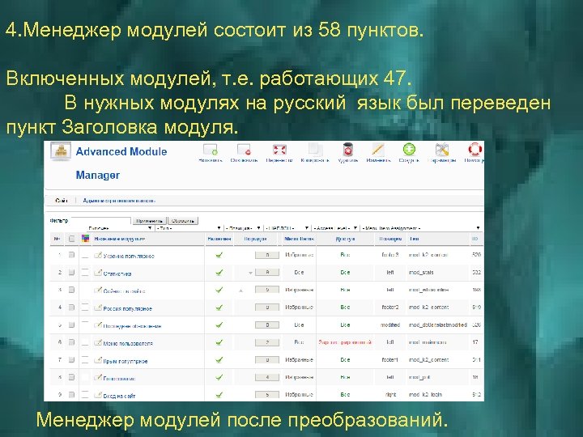The image size is (583, 437).
Task: Toggle enabled checkmark for Украина популярное
Action: pyautogui.click(x=219, y=255)
